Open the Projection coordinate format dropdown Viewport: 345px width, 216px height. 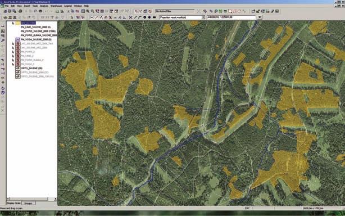tap(203, 17)
